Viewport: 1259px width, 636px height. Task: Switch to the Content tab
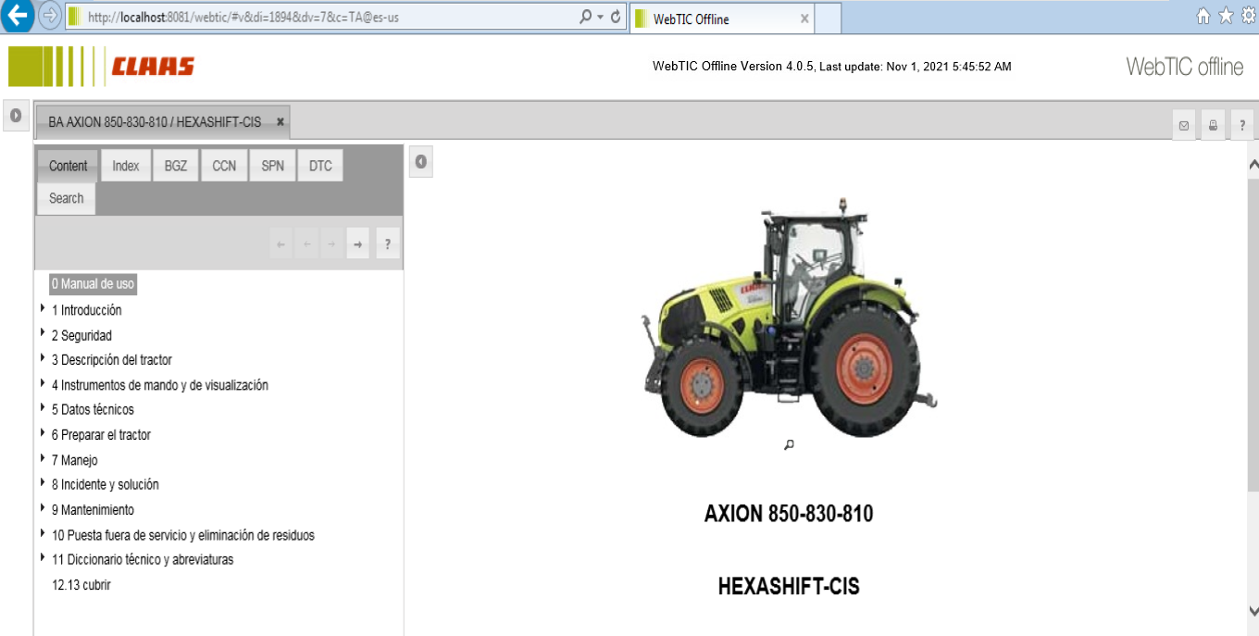(x=69, y=166)
